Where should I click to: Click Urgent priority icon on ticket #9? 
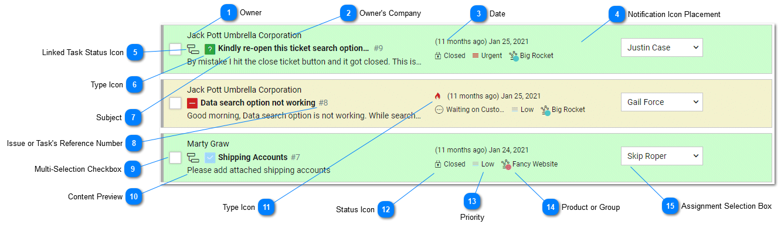coord(476,56)
